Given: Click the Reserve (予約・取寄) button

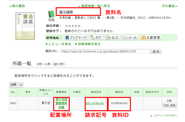Looking at the screenshot, I should (169, 105).
